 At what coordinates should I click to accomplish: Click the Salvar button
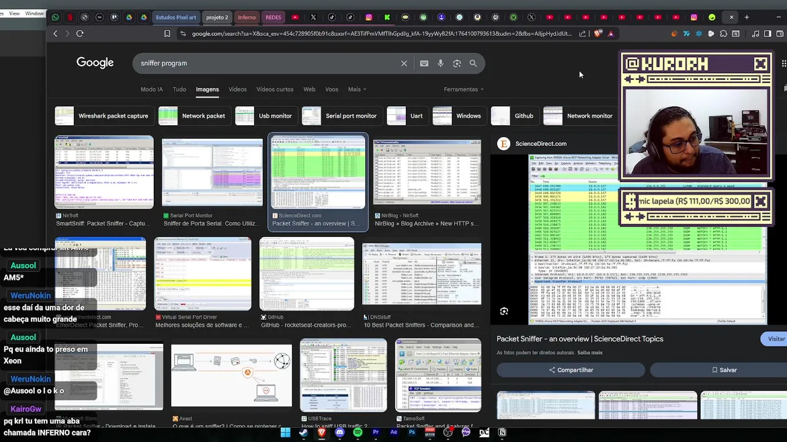click(x=724, y=370)
